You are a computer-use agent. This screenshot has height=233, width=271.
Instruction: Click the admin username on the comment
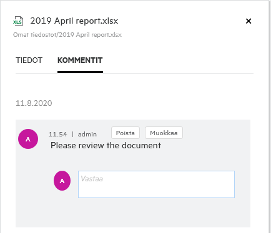(x=87, y=135)
